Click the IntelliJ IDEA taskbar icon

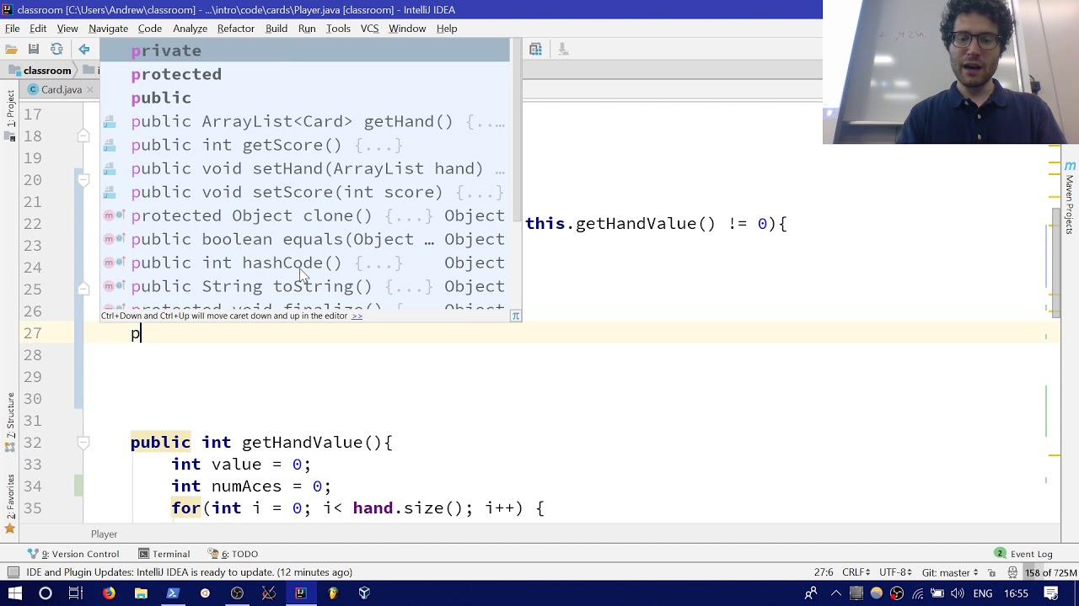[300, 593]
